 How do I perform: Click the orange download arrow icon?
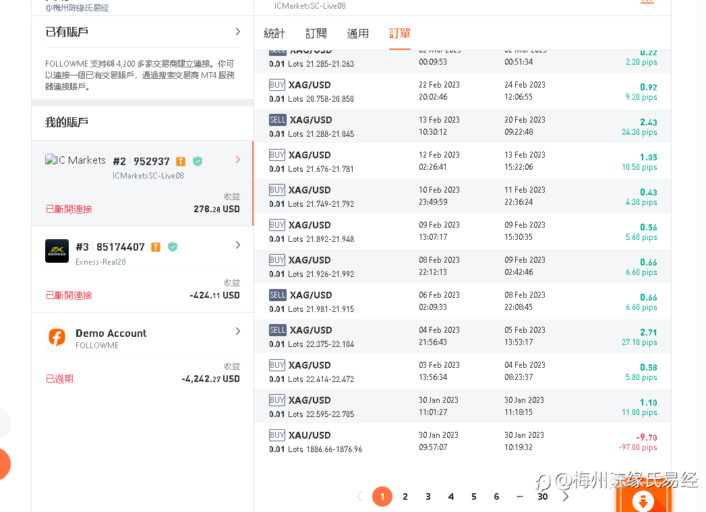click(643, 501)
